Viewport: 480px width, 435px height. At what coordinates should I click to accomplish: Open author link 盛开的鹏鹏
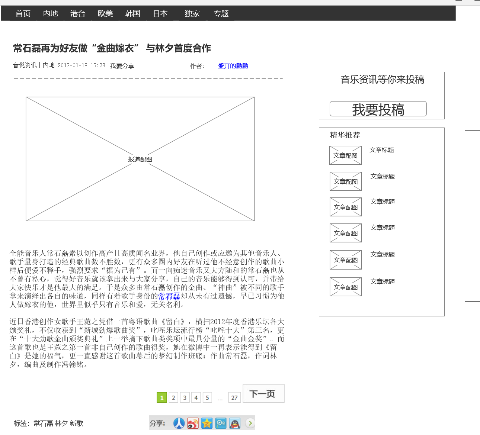pos(233,66)
